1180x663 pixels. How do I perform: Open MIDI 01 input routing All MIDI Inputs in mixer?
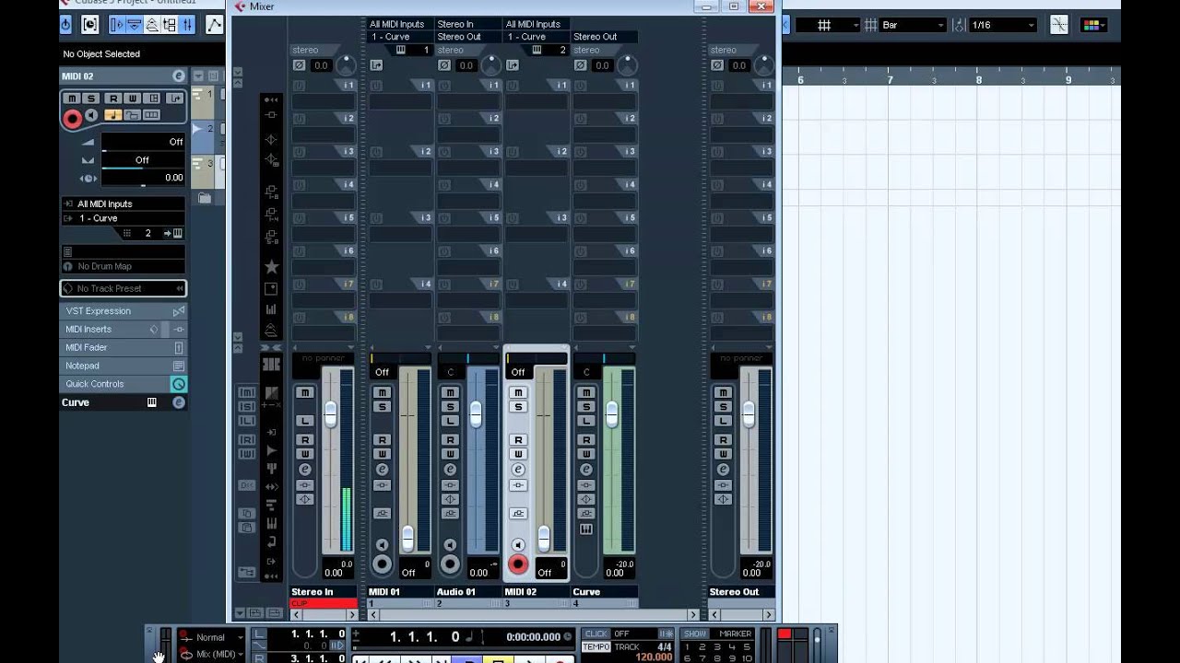(x=400, y=24)
